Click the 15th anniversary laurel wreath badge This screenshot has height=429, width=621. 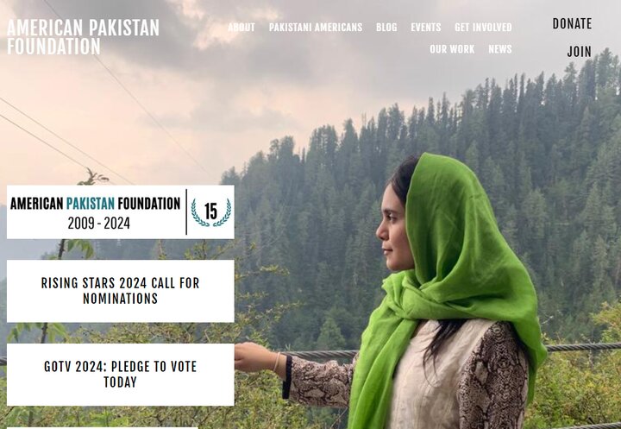(x=210, y=212)
